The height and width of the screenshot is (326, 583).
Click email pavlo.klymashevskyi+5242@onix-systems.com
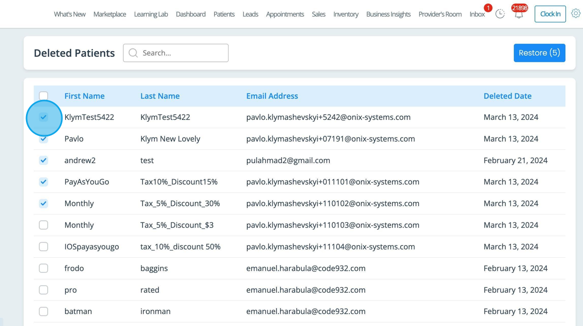[328, 117]
